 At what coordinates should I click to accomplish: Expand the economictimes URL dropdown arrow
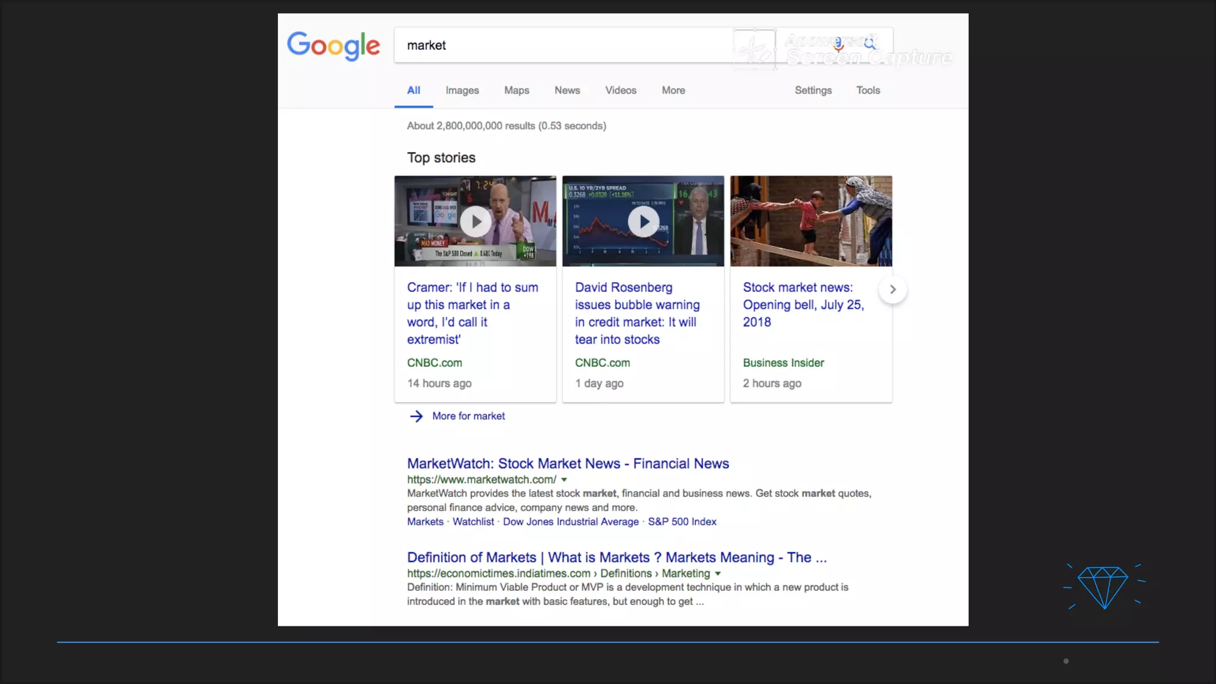point(718,574)
